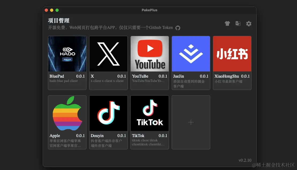Click the TikTok project name label

click(138, 136)
